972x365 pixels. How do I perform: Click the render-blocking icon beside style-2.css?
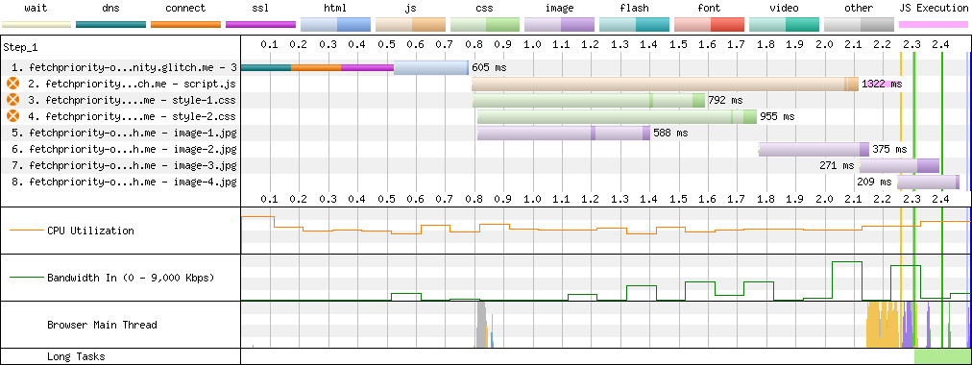pyautogui.click(x=12, y=116)
